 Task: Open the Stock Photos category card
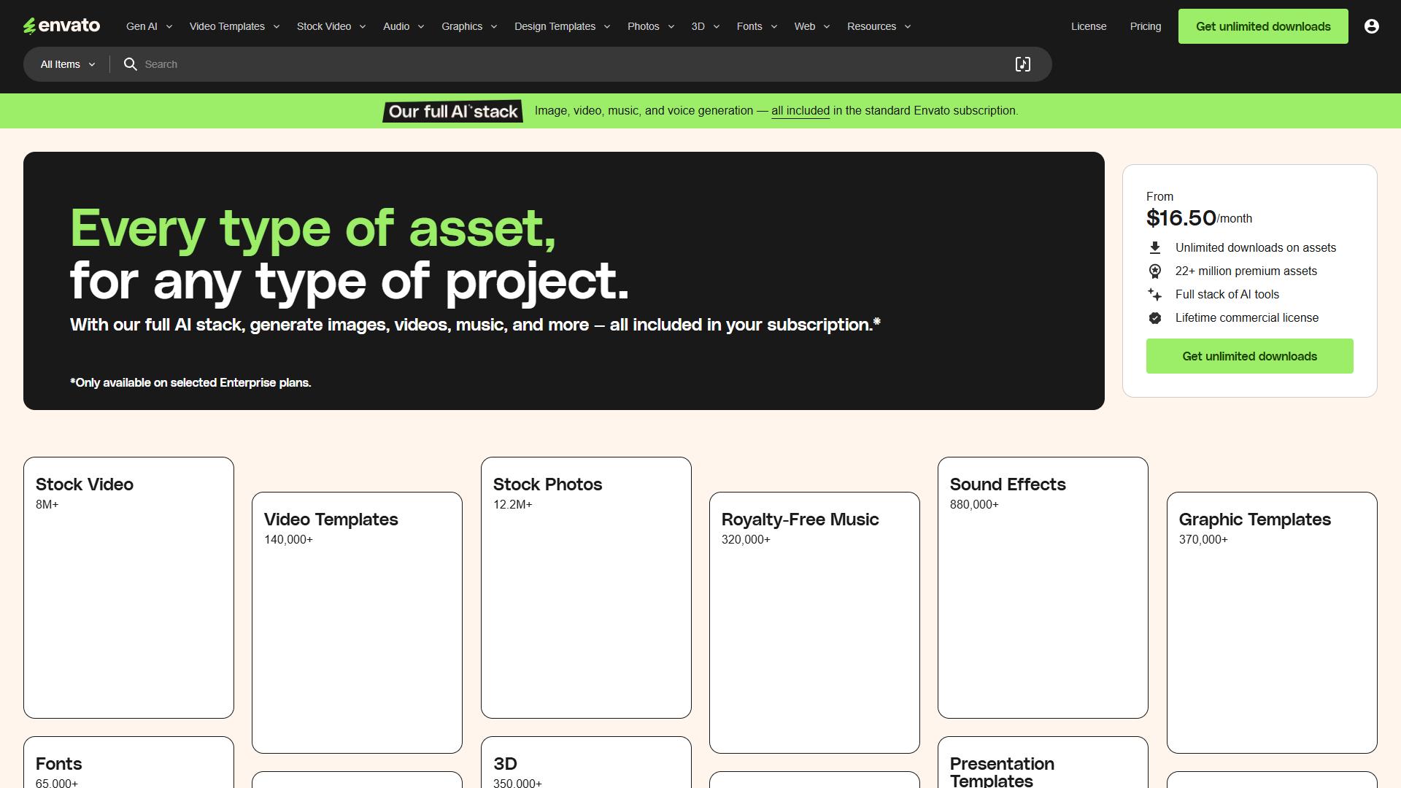pos(586,587)
